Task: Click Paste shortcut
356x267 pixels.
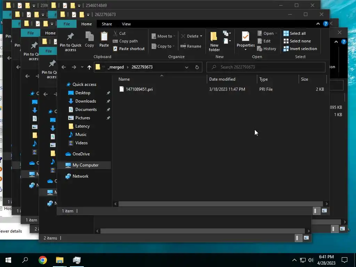Action: pyautogui.click(x=129, y=49)
